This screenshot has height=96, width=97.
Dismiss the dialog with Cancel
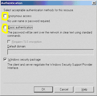coord(64,89)
